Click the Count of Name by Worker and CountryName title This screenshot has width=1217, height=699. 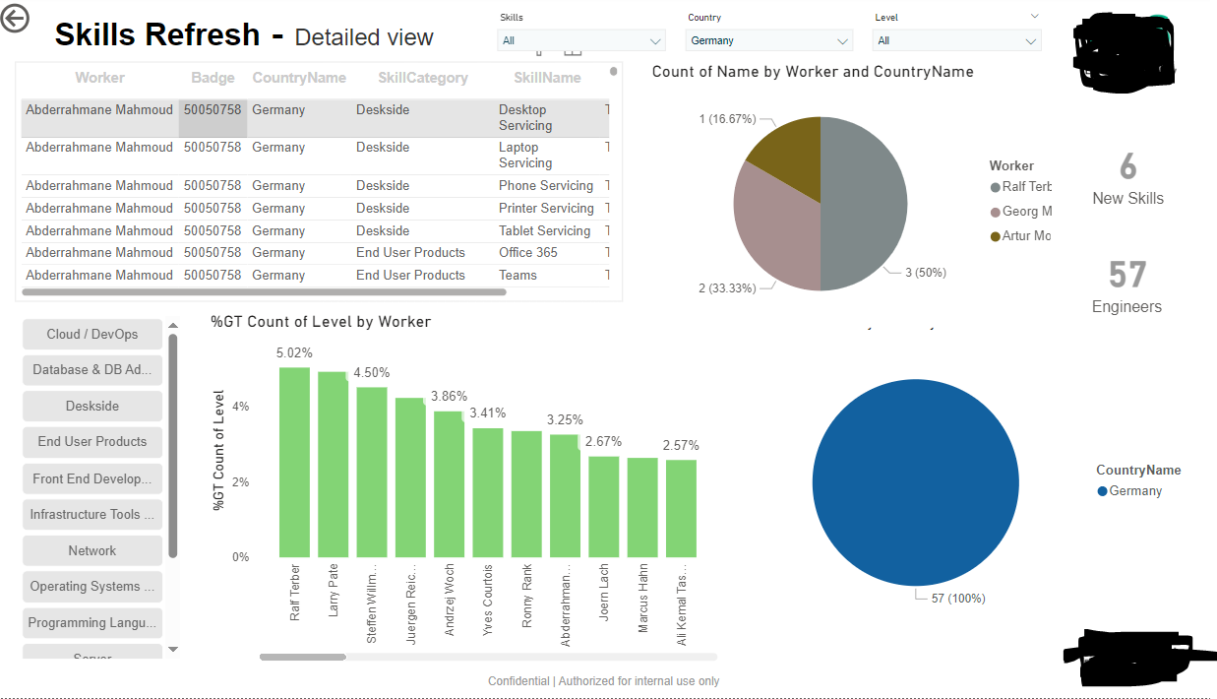813,72
